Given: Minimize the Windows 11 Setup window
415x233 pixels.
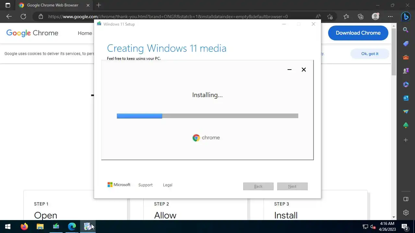Looking at the screenshot, I should click(x=284, y=24).
